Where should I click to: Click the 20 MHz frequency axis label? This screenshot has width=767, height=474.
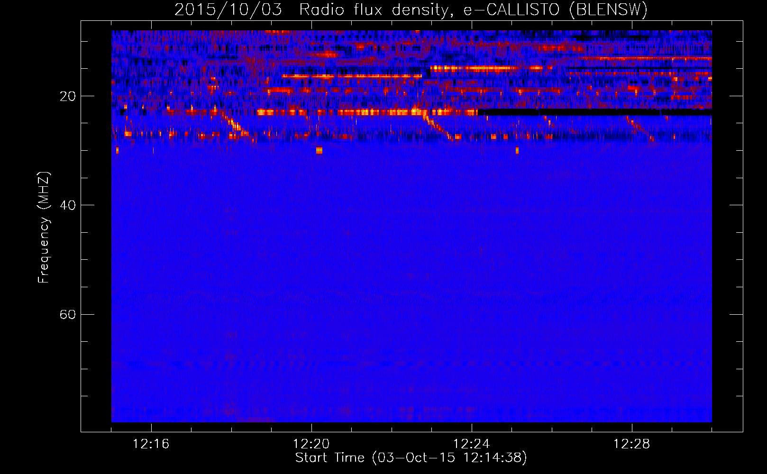(x=67, y=96)
